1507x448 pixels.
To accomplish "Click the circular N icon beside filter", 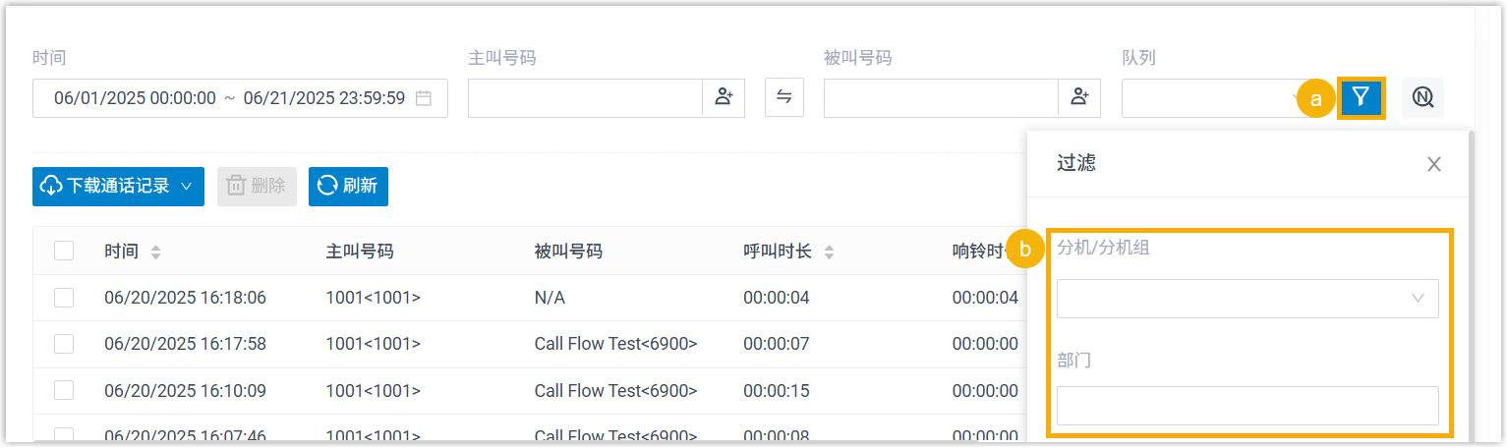I will coord(1422,97).
